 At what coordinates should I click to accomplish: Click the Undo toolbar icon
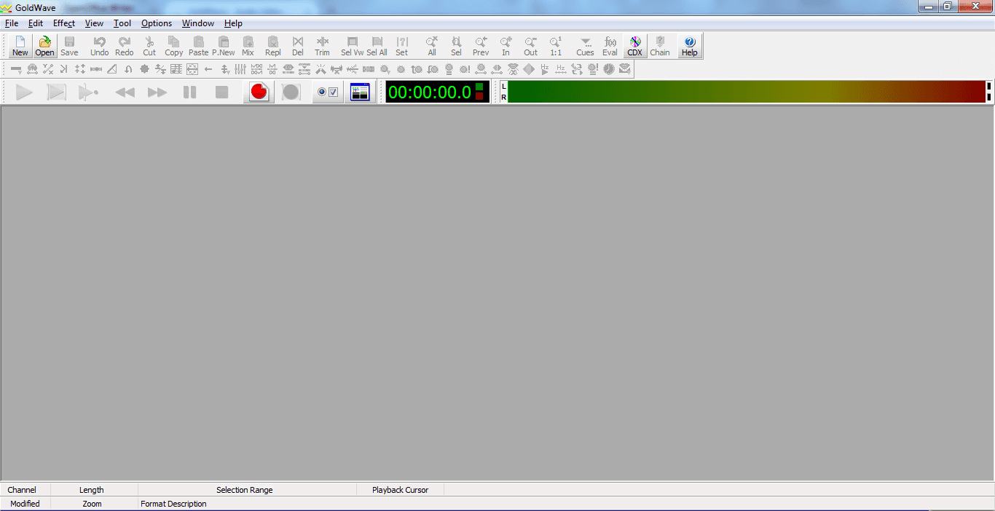point(100,46)
